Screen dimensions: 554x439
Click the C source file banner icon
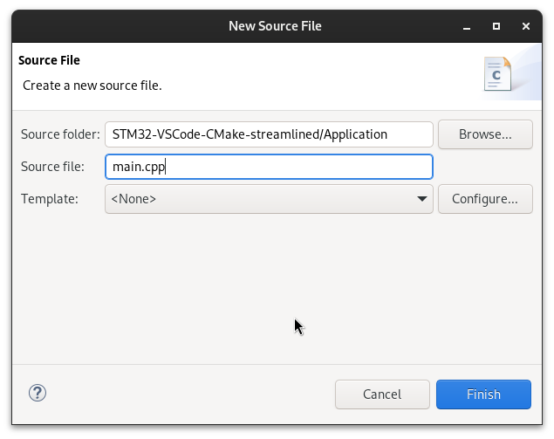click(497, 75)
